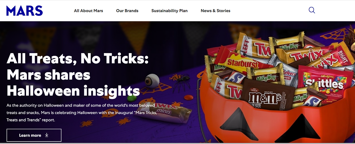Click the MARS logo
Viewport: 355px width, 144px height.
point(24,11)
